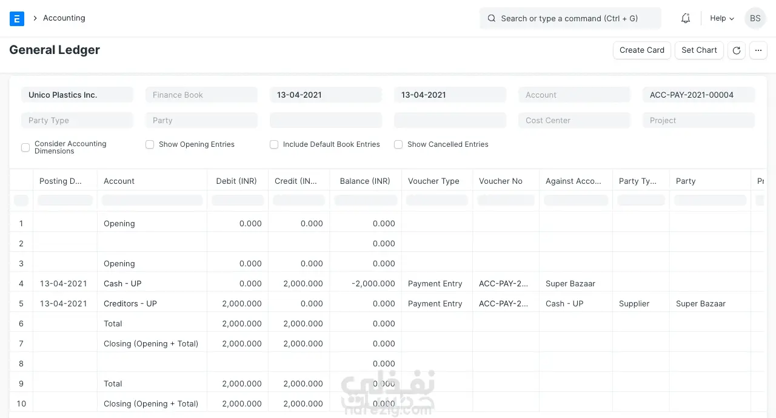The image size is (776, 418).
Task: Click the Voucher Type column header
Action: coord(437,181)
